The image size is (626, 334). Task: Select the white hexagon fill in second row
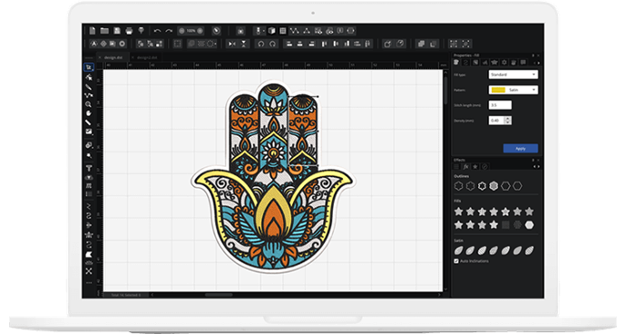[530, 225]
